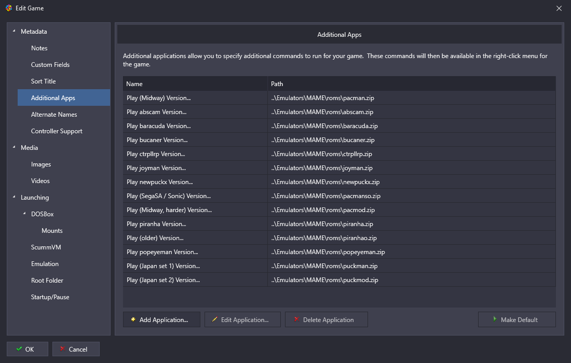Screen dimensions: 571x363
Task: Click the Delete Application button
Action: point(327,319)
